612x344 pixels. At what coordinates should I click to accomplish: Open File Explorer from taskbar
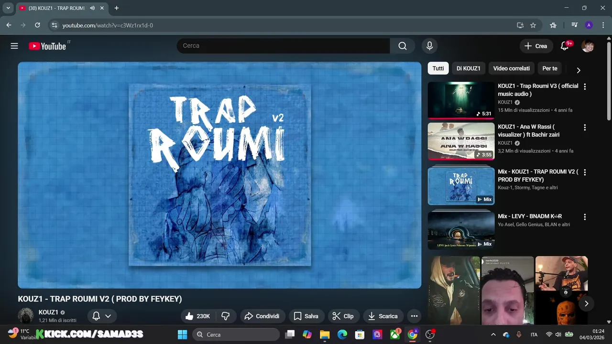(x=325, y=334)
